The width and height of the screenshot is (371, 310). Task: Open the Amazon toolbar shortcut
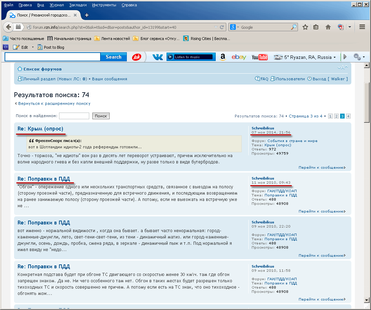pos(222,57)
